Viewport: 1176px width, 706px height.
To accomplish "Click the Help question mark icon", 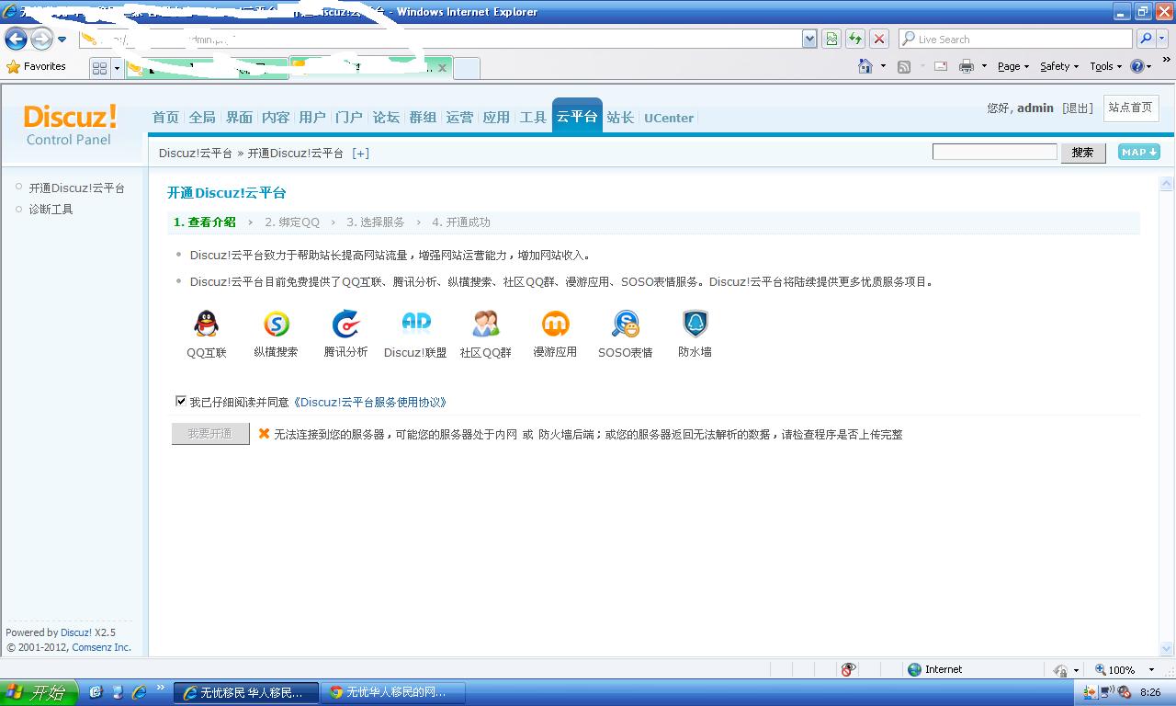I will (x=1136, y=66).
